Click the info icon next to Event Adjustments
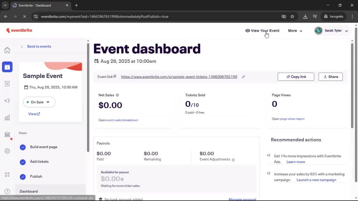 233,160
